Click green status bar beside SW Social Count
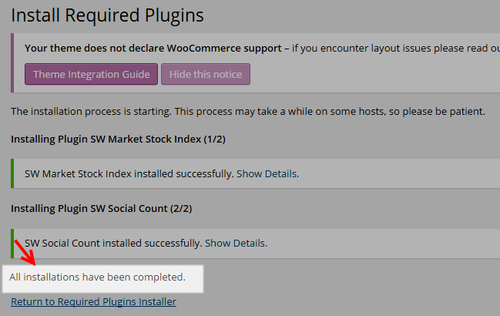500x316 pixels. 12,243
